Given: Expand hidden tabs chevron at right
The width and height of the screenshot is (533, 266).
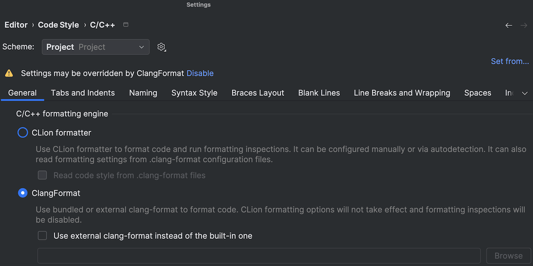Looking at the screenshot, I should 525,93.
